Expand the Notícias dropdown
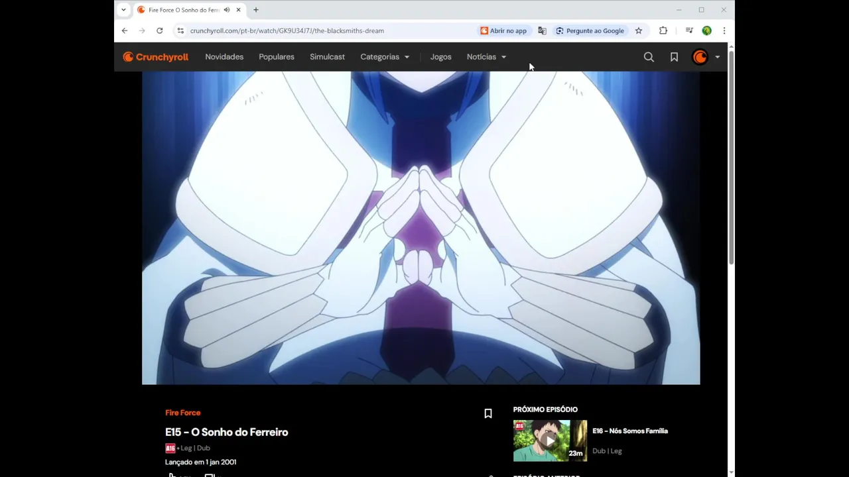The image size is (849, 477). 486,57
